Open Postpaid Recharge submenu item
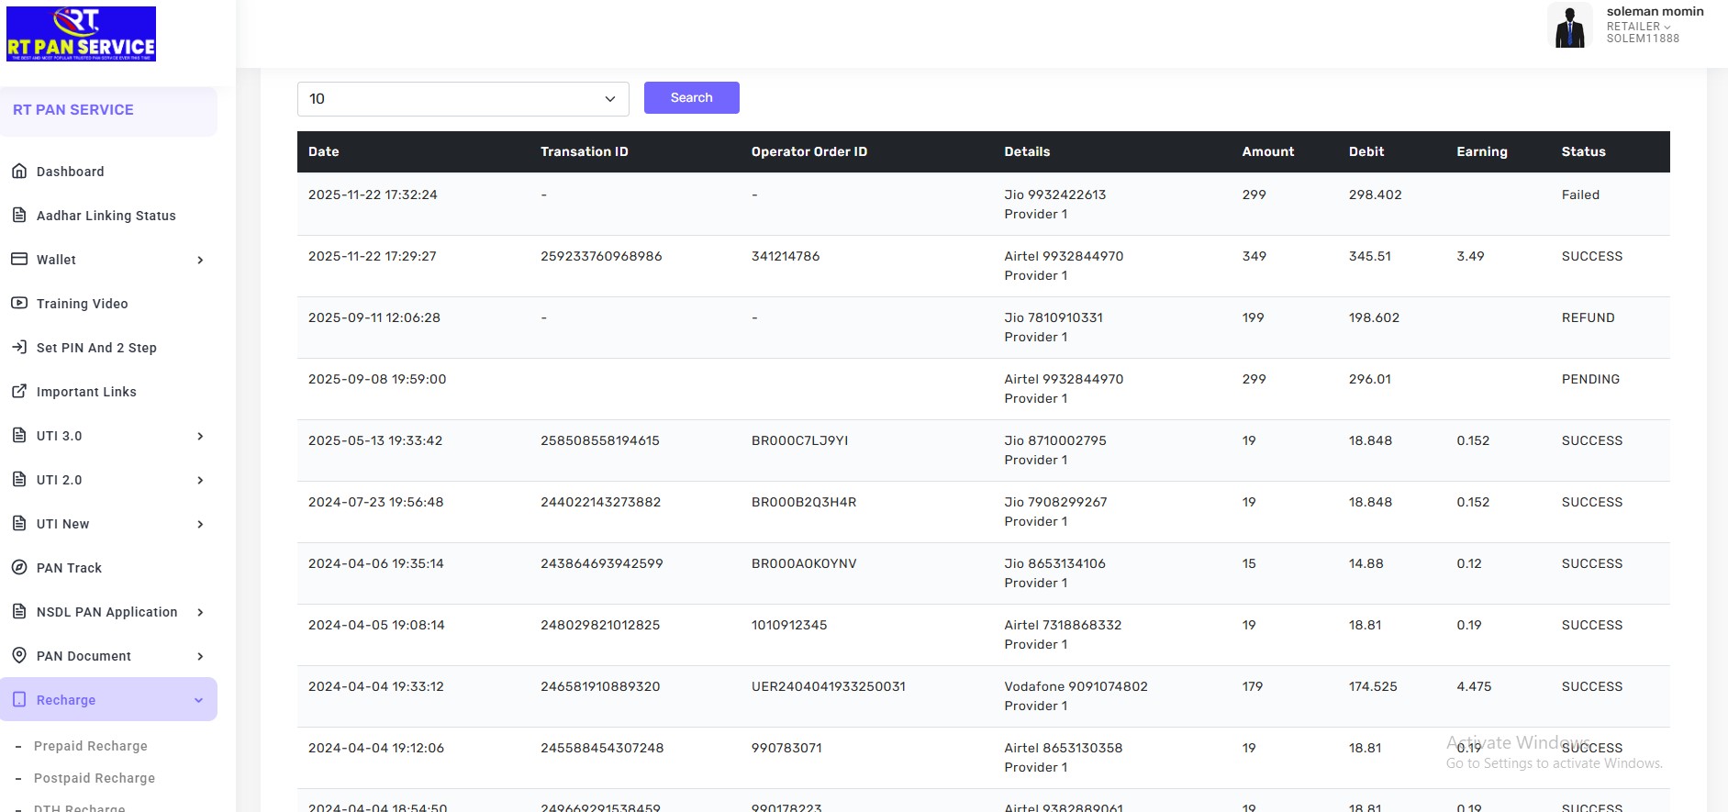 coord(94,778)
